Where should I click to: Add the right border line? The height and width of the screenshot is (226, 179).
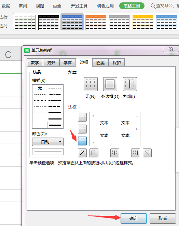tap(135, 153)
